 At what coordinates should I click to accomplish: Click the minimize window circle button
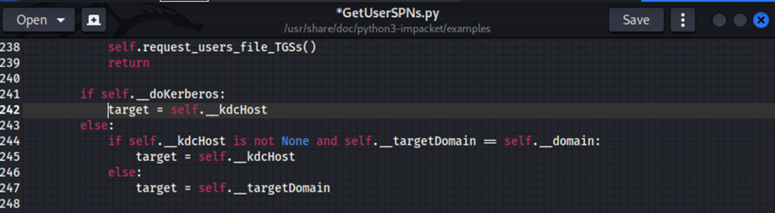tap(719, 20)
